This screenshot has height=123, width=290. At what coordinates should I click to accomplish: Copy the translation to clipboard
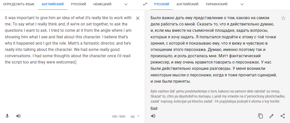click(x=260, y=116)
